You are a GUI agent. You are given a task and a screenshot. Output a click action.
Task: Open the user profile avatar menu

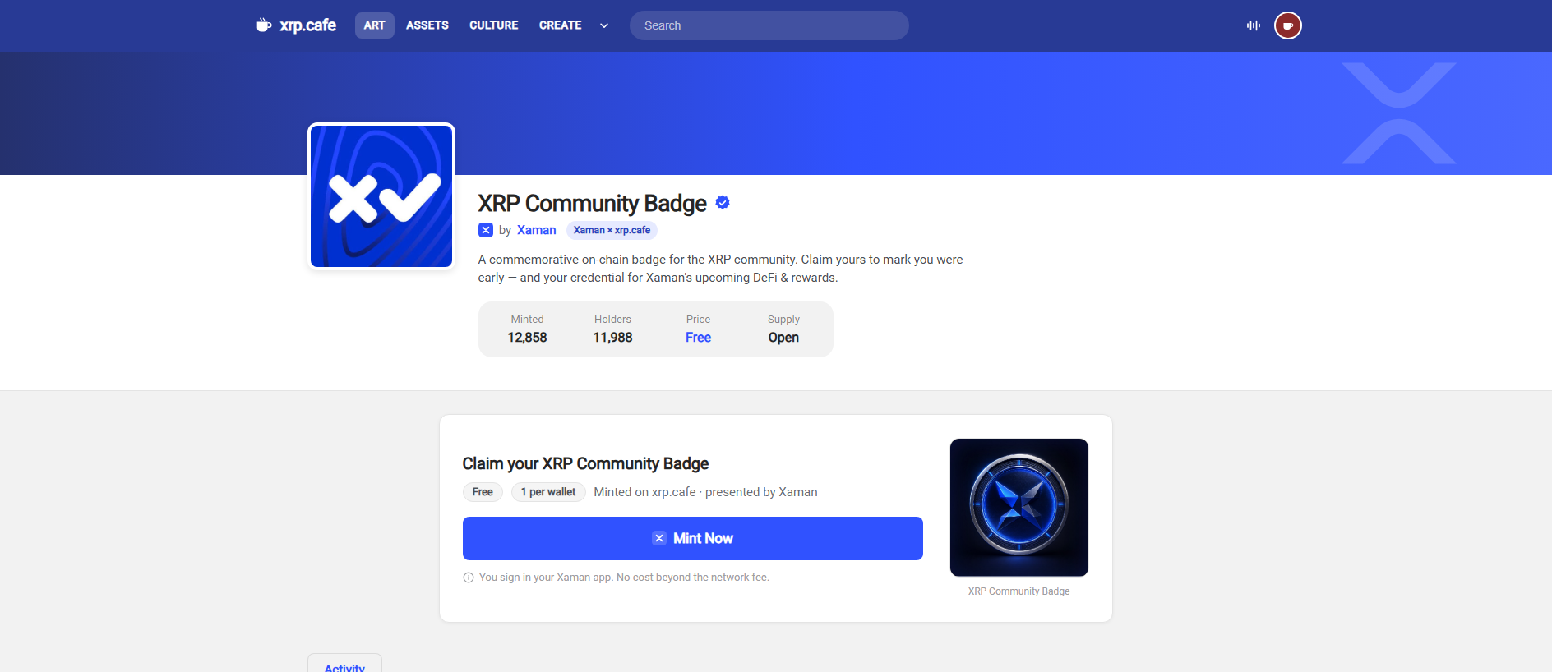click(1288, 25)
